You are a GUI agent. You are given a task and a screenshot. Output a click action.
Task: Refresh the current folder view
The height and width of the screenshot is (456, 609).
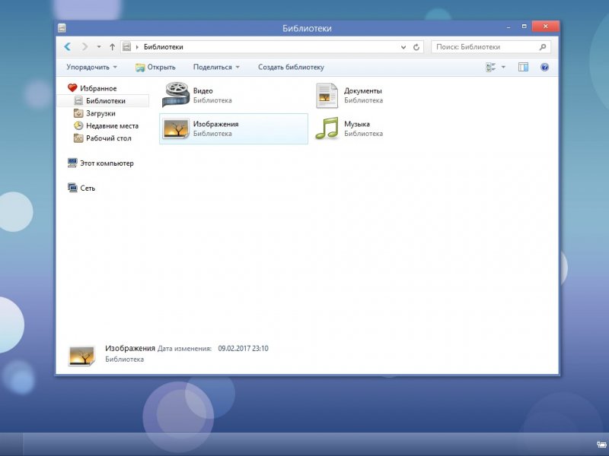[416, 47]
